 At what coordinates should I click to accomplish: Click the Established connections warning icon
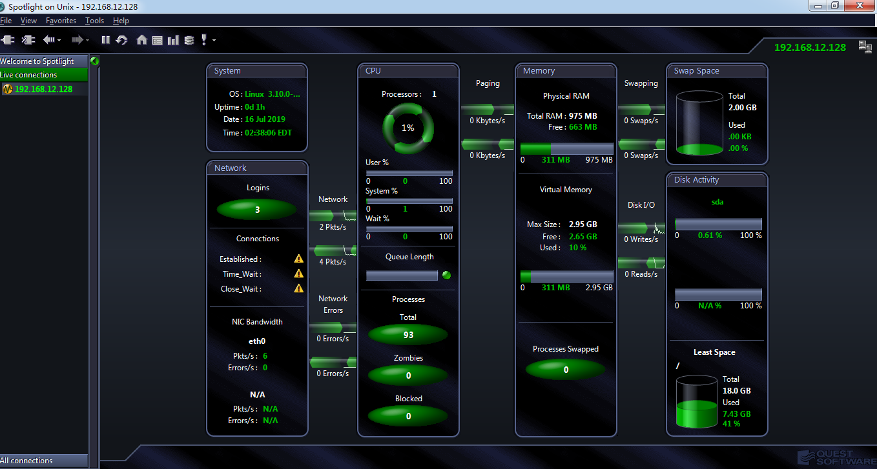298,259
